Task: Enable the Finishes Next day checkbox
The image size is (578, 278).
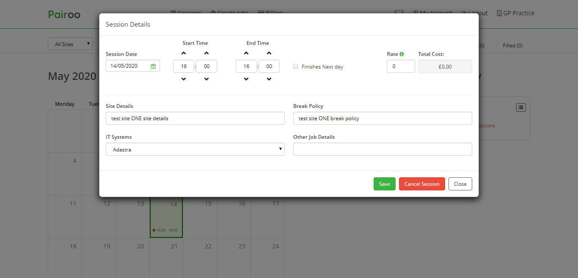Action: (x=296, y=67)
